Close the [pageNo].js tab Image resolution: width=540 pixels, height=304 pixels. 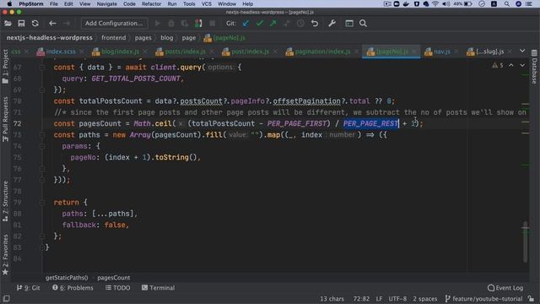click(x=414, y=52)
